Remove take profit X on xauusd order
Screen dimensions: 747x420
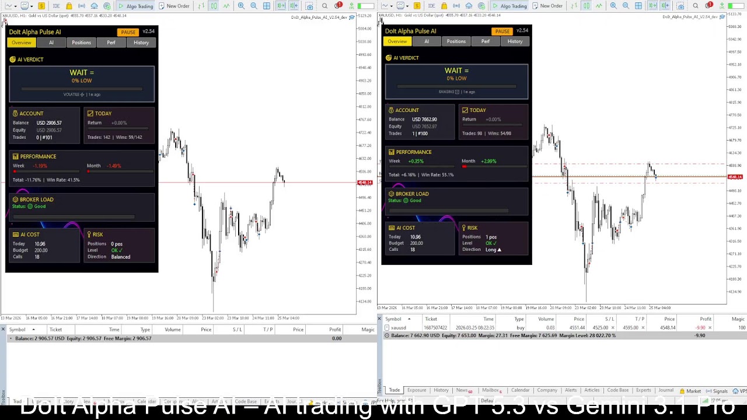click(x=643, y=328)
